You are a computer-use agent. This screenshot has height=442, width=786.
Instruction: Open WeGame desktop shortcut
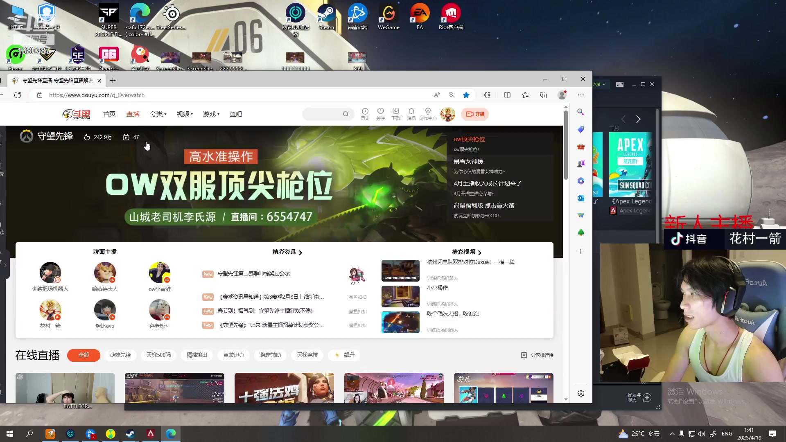pos(388,17)
